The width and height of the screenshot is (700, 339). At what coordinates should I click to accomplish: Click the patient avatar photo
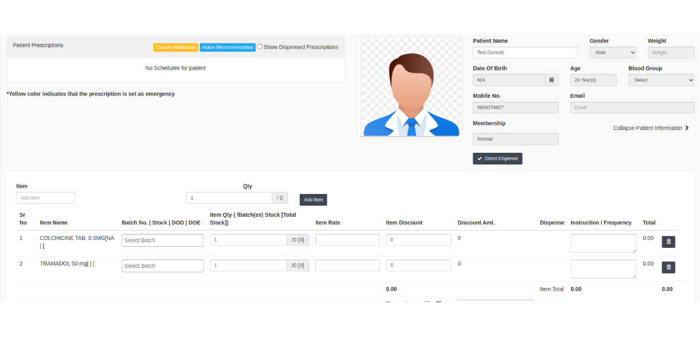click(410, 88)
